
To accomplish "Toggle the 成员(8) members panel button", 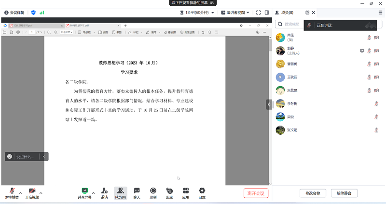I will [x=121, y=191].
